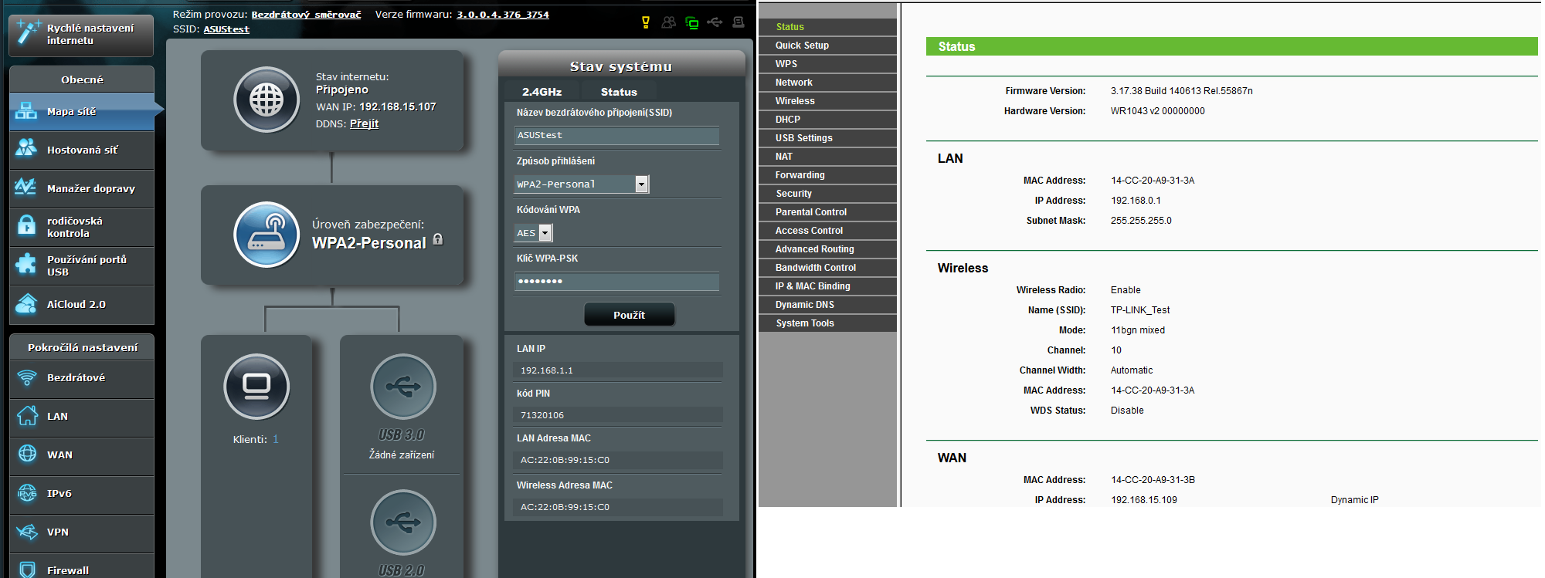The height and width of the screenshot is (578, 1545).
Task: Switch to the Status tab in Stav systému
Action: click(619, 92)
